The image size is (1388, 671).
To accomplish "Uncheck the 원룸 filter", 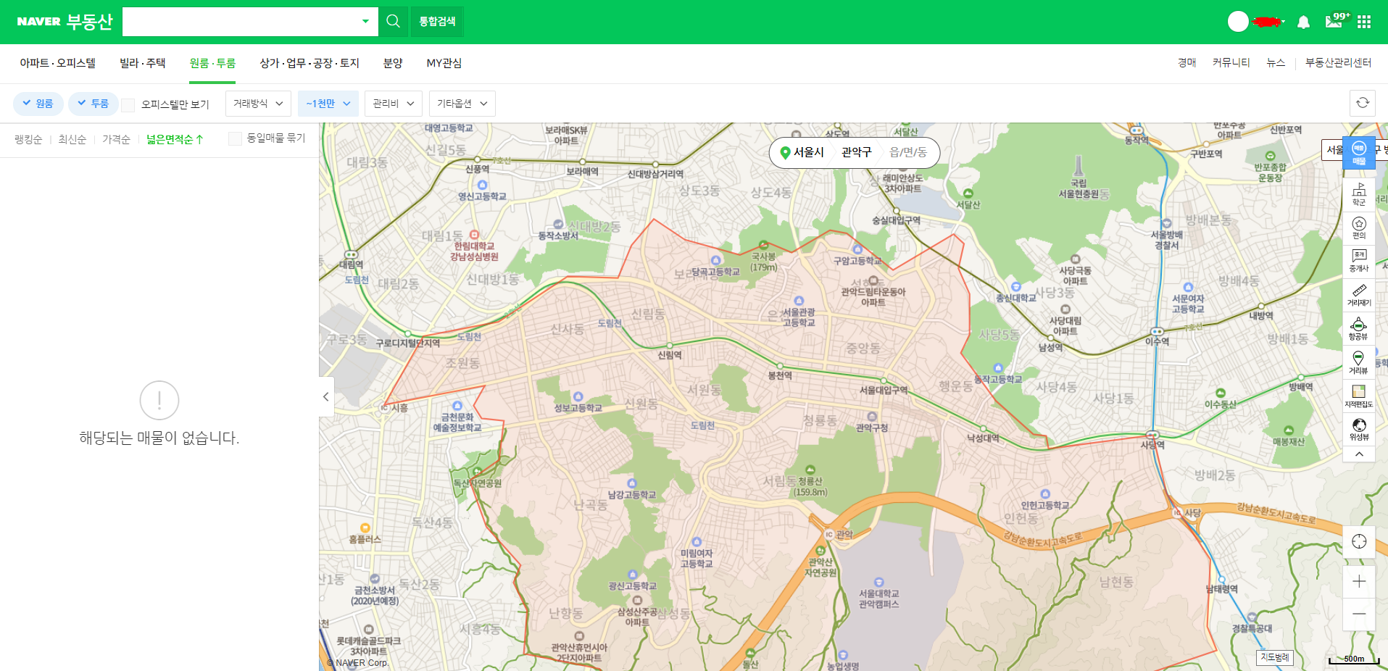I will pos(38,104).
